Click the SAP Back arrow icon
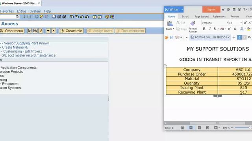This screenshot has width=252, height=141. [x=24, y=16]
